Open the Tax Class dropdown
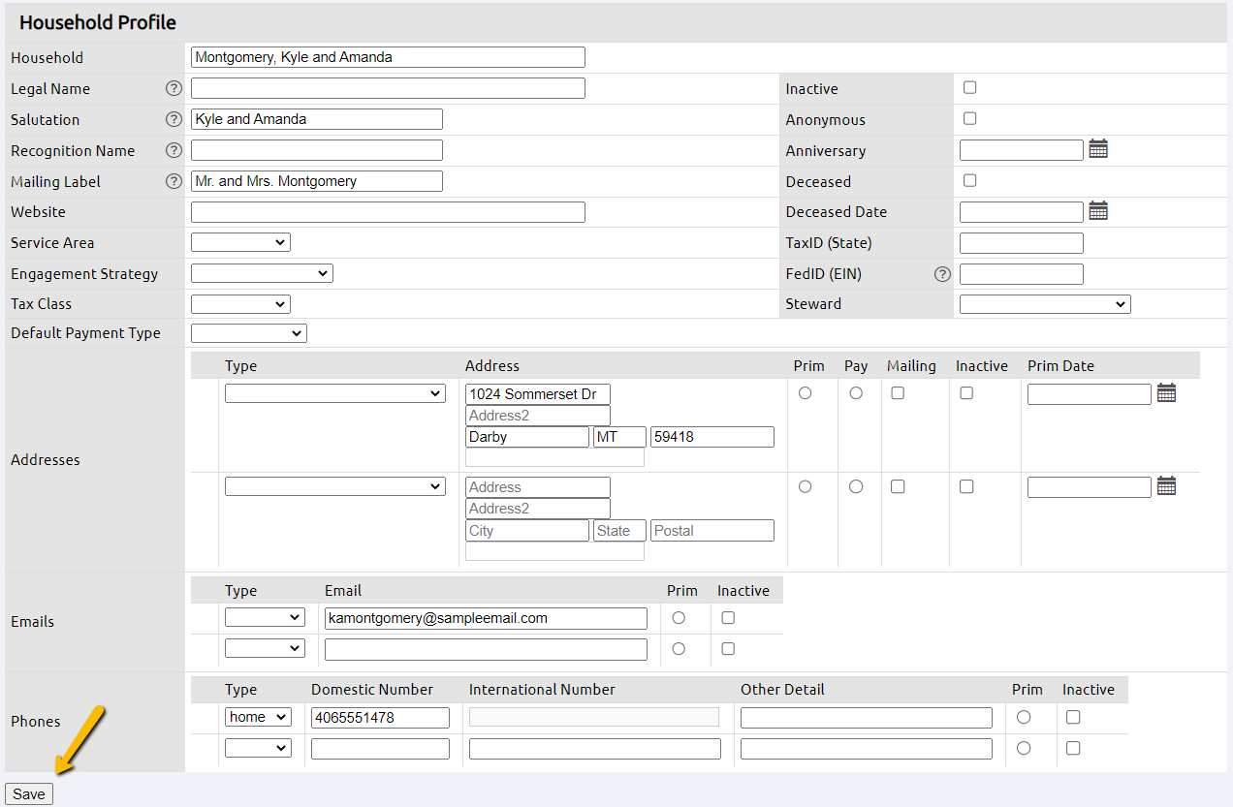The height and width of the screenshot is (807, 1233). point(239,303)
